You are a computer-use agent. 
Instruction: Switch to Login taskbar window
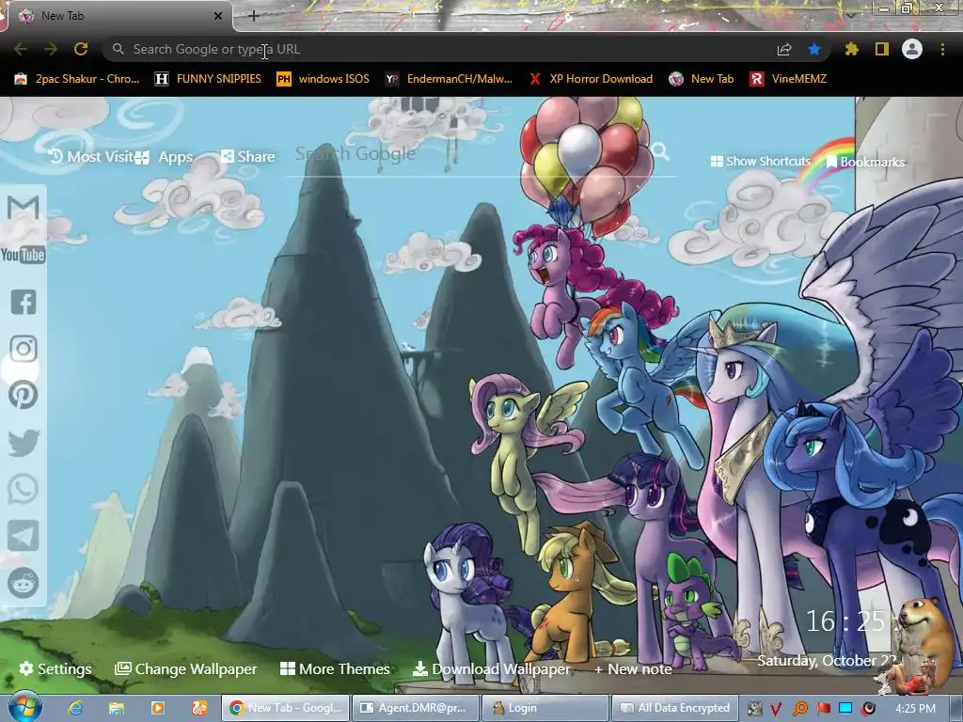click(545, 708)
